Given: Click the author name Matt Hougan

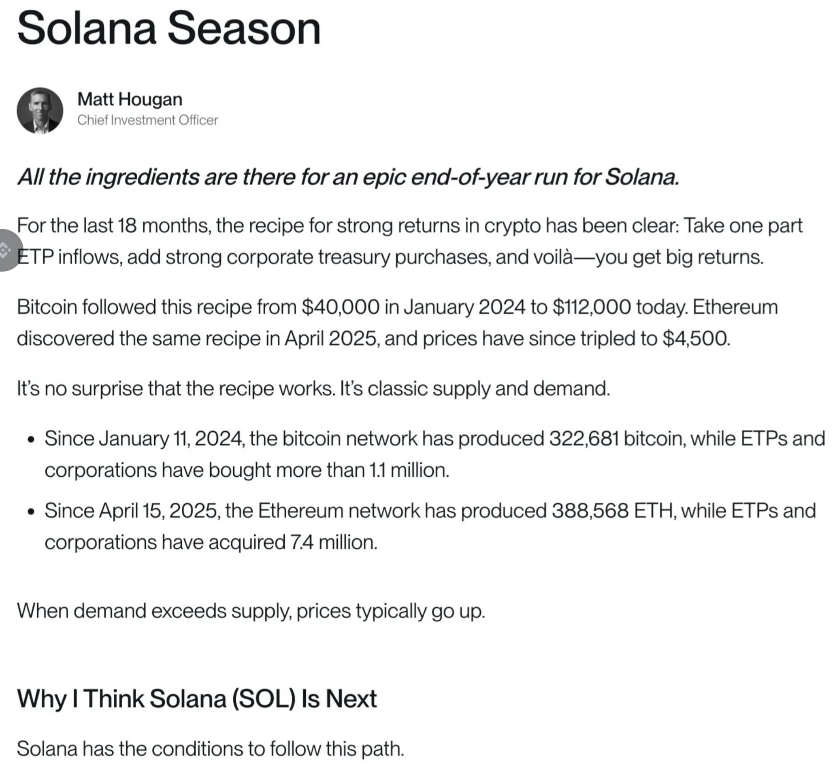Looking at the screenshot, I should point(130,99).
